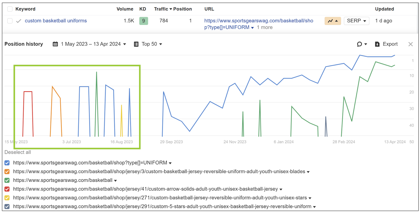
Task: Click the position history chart icon button
Action: click(333, 21)
